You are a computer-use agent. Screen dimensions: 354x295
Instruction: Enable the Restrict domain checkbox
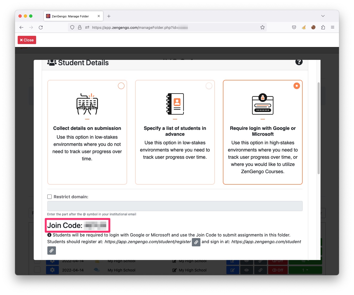click(x=50, y=197)
